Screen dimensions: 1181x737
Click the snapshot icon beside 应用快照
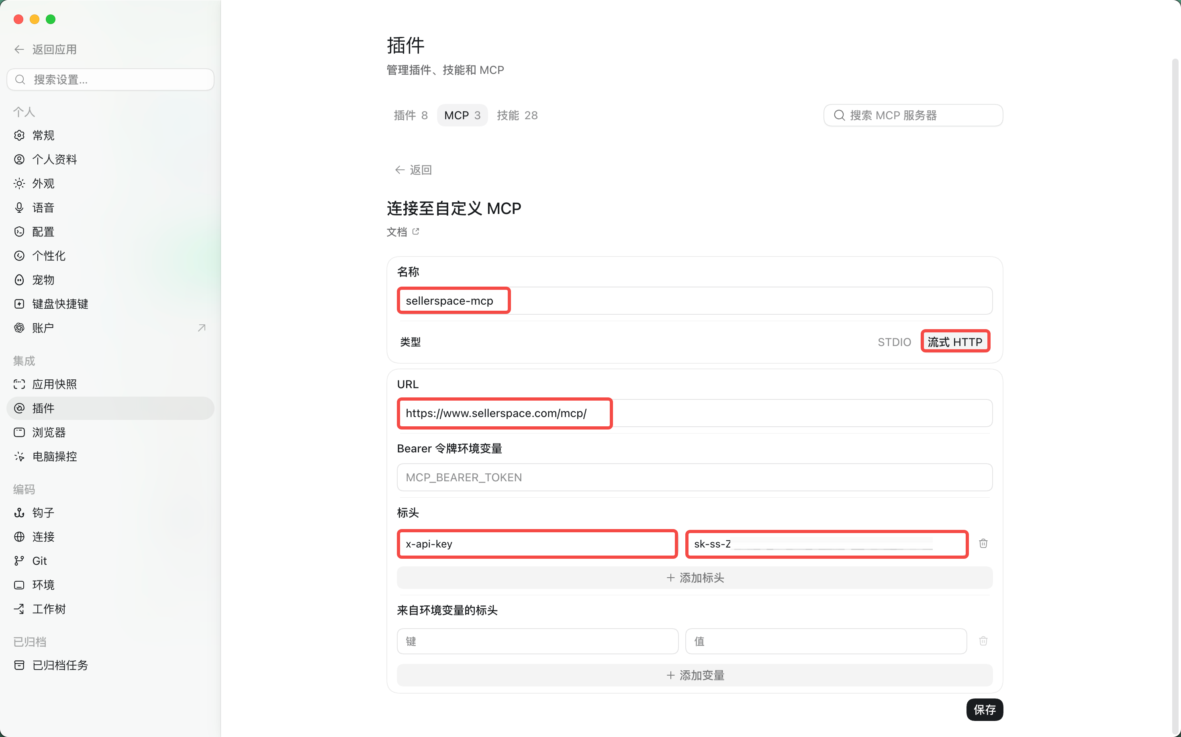pyautogui.click(x=20, y=384)
